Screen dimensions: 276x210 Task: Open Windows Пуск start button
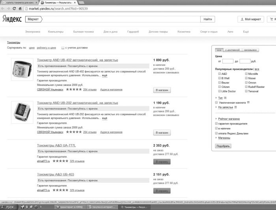point(9,207)
